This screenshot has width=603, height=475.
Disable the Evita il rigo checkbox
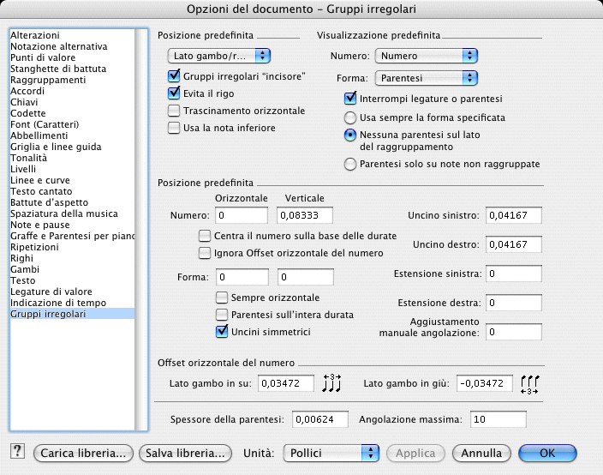pyautogui.click(x=174, y=93)
